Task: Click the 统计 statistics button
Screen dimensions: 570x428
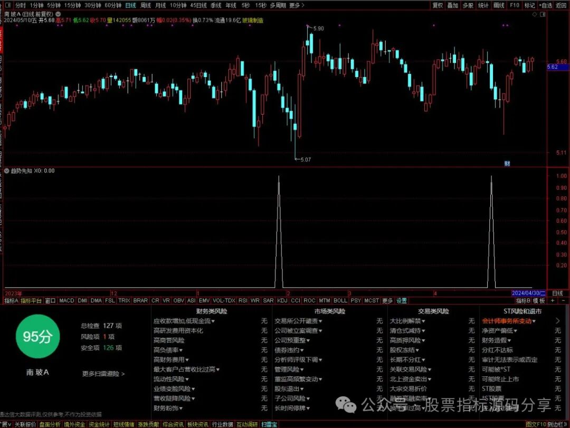Action: coord(483,5)
